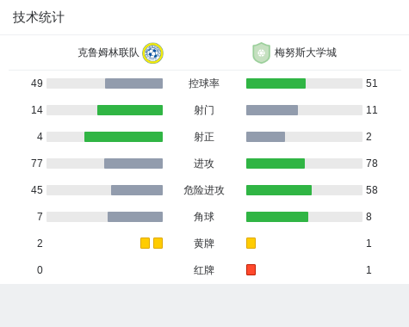Click the 控球率 stat label
The width and height of the screenshot is (409, 327).
(x=204, y=83)
